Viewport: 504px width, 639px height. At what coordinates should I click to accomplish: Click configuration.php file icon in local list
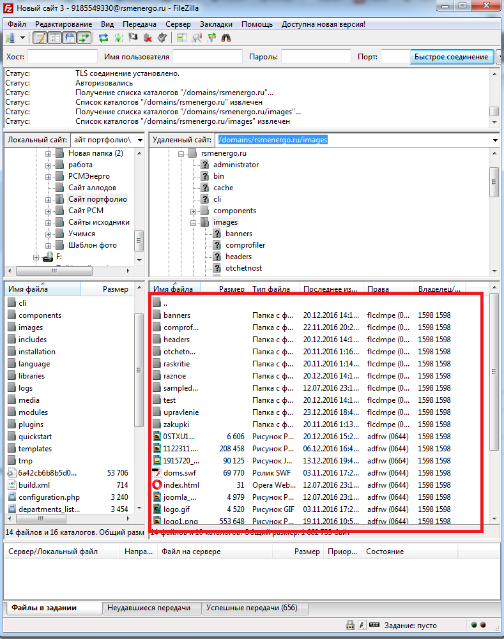pos(12,497)
